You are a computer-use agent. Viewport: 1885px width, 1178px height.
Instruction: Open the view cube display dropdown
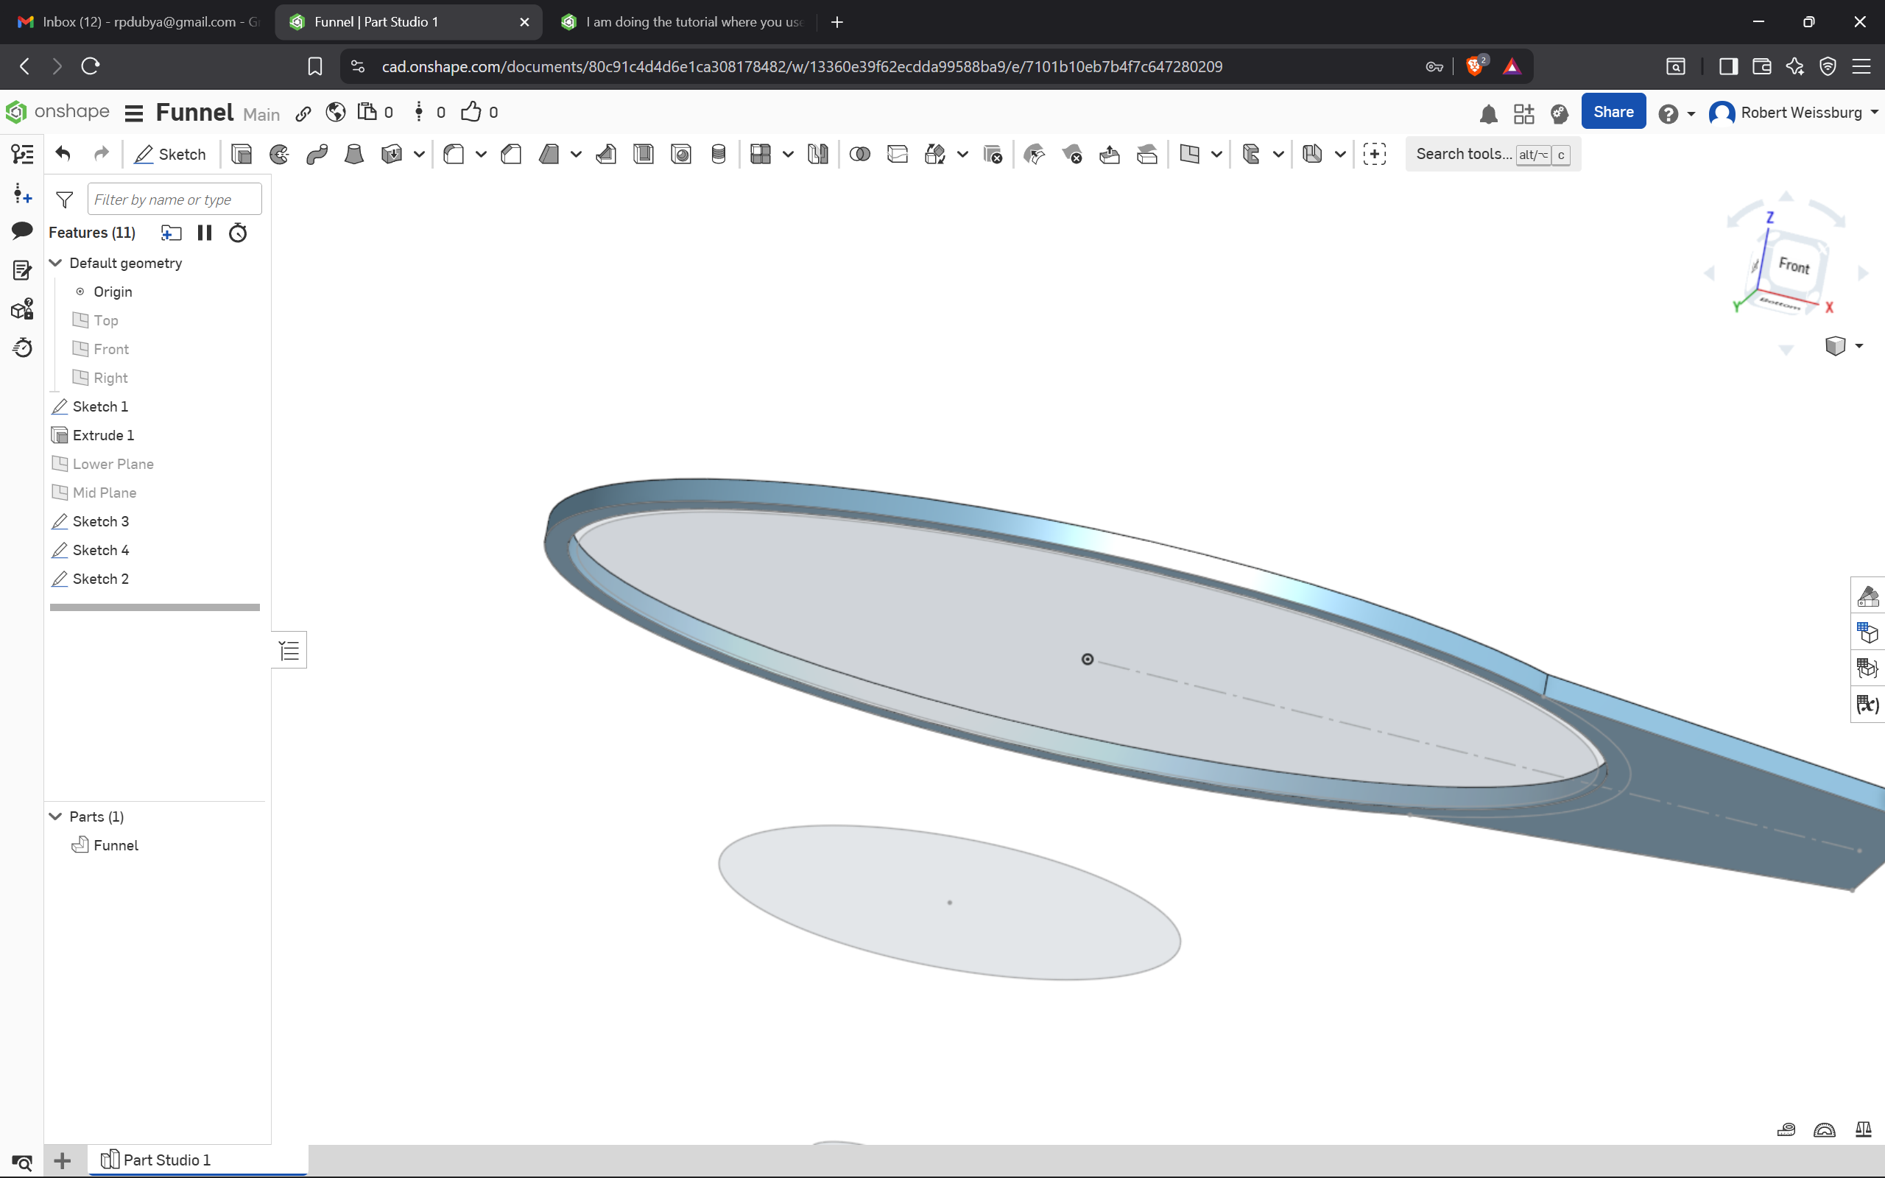(x=1858, y=346)
